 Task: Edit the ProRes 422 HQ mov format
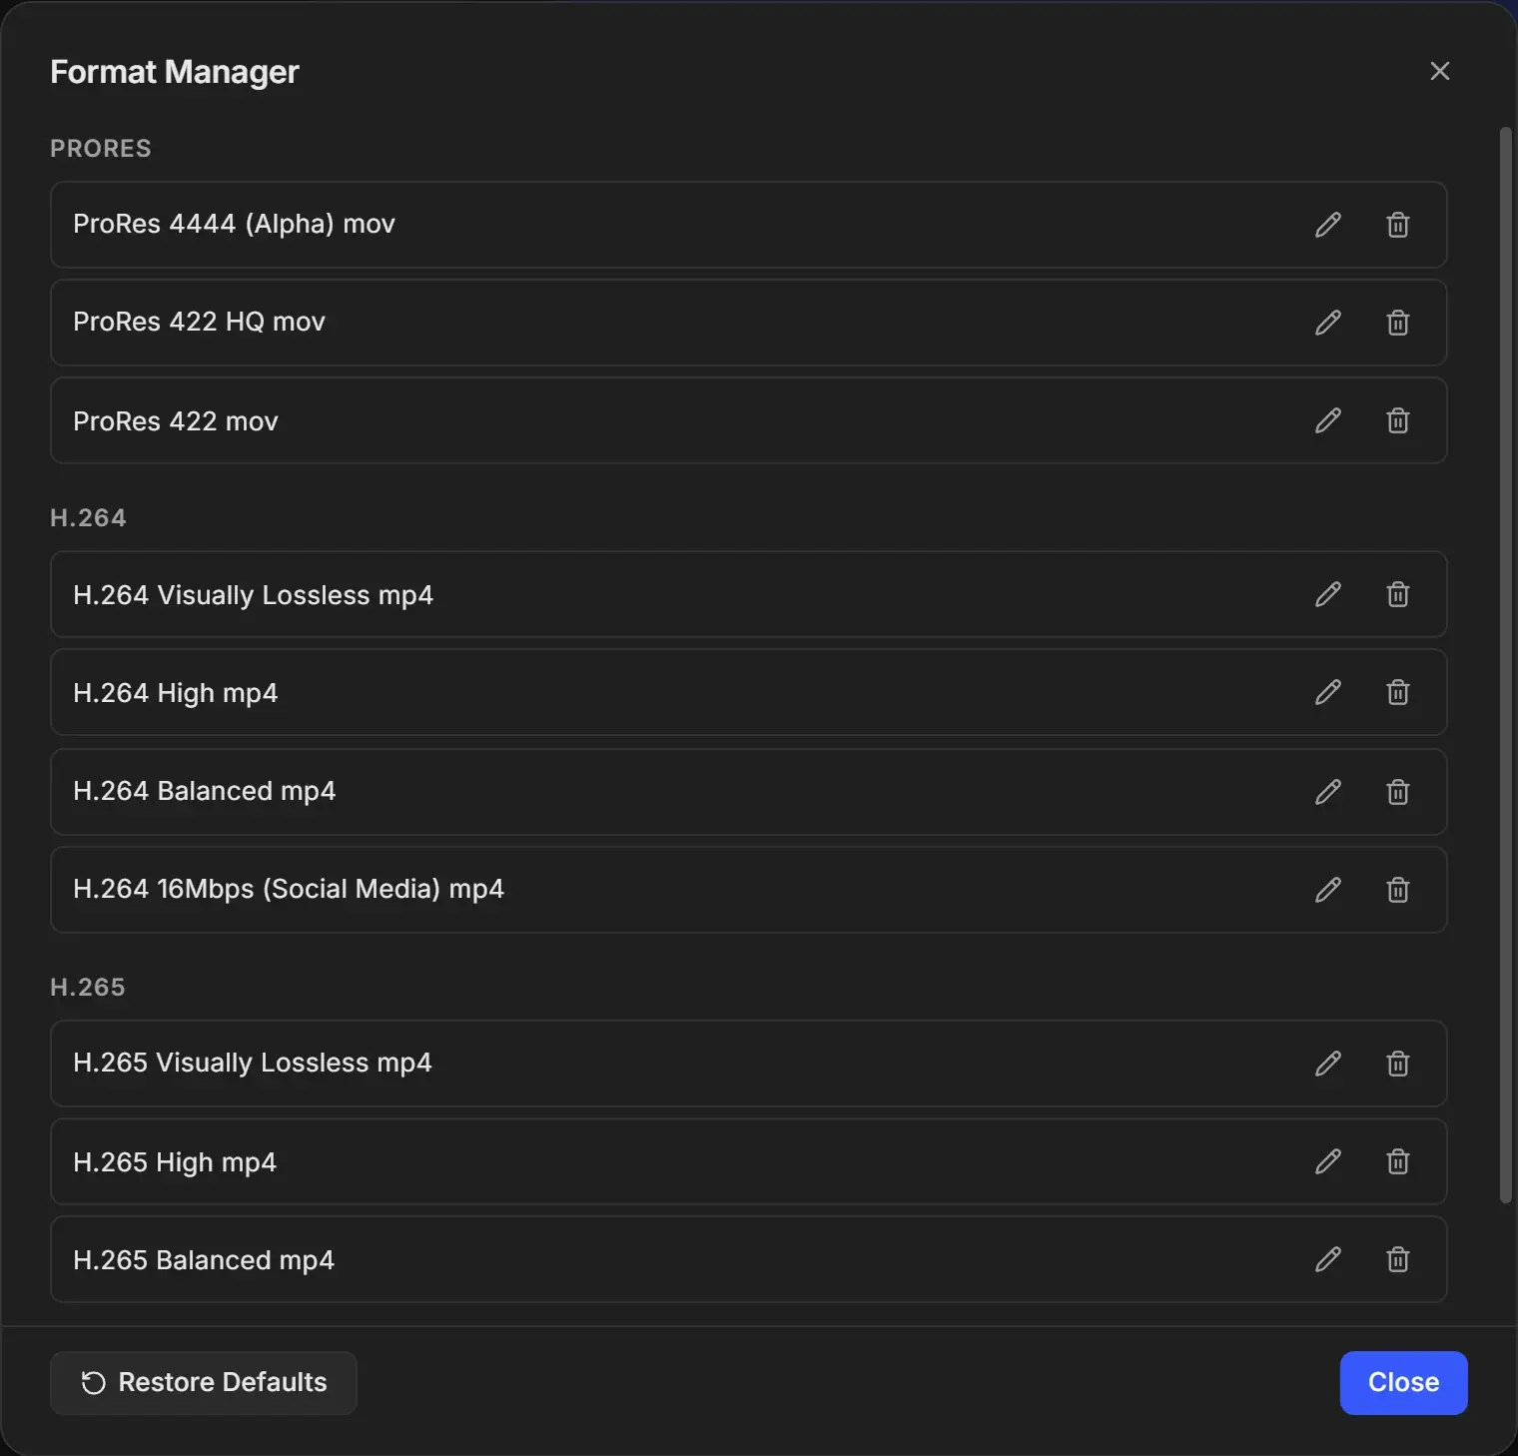pyautogui.click(x=1328, y=323)
